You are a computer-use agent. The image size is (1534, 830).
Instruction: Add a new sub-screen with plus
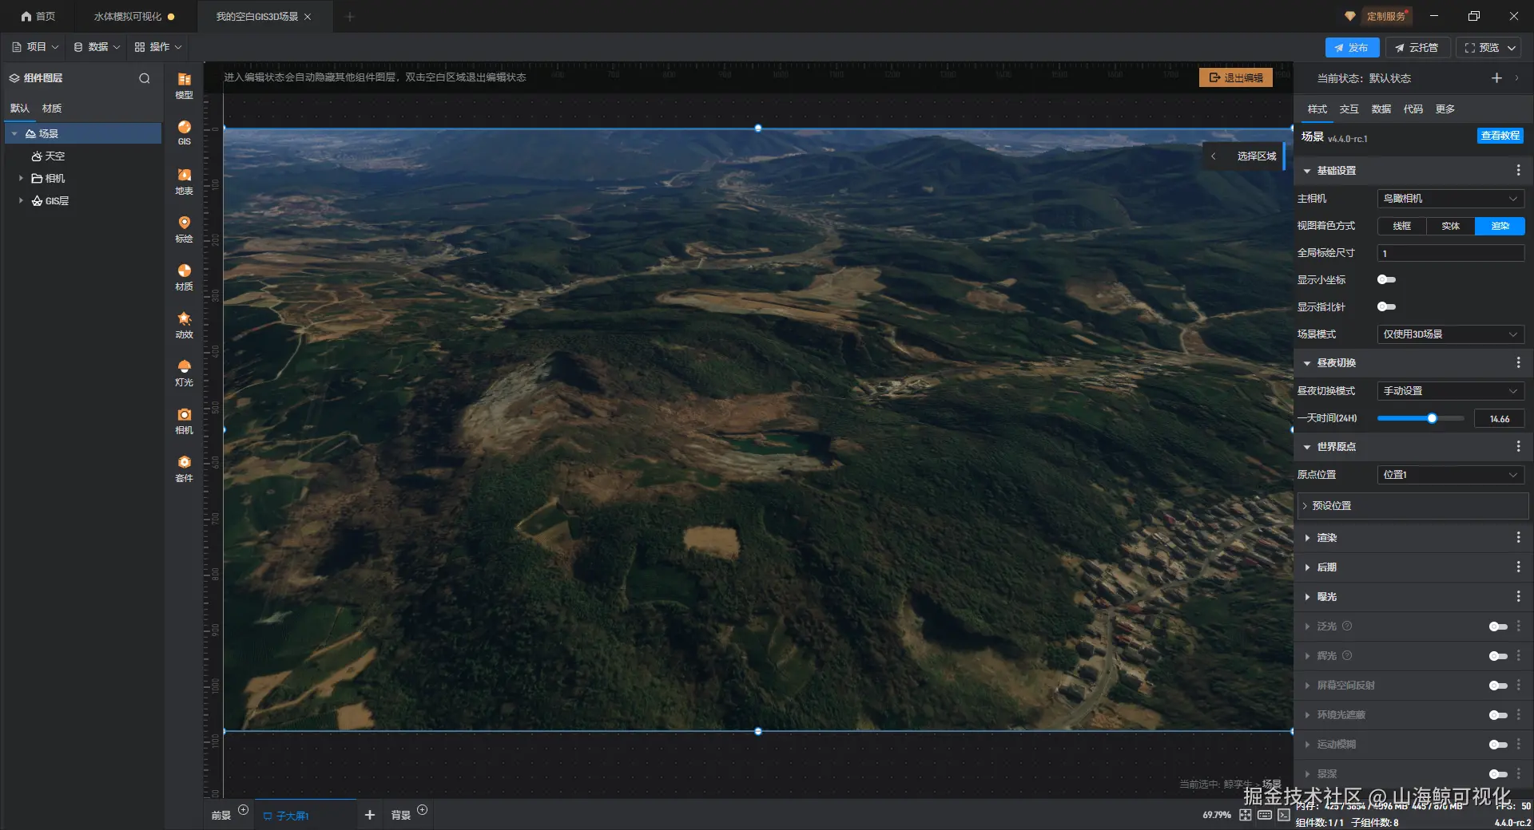[x=369, y=815]
